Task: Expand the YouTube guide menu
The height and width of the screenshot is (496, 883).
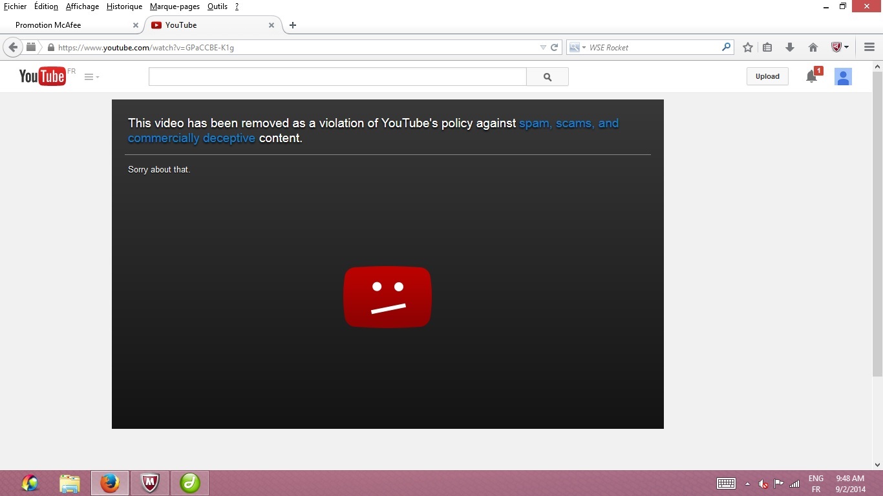Action: click(x=91, y=77)
